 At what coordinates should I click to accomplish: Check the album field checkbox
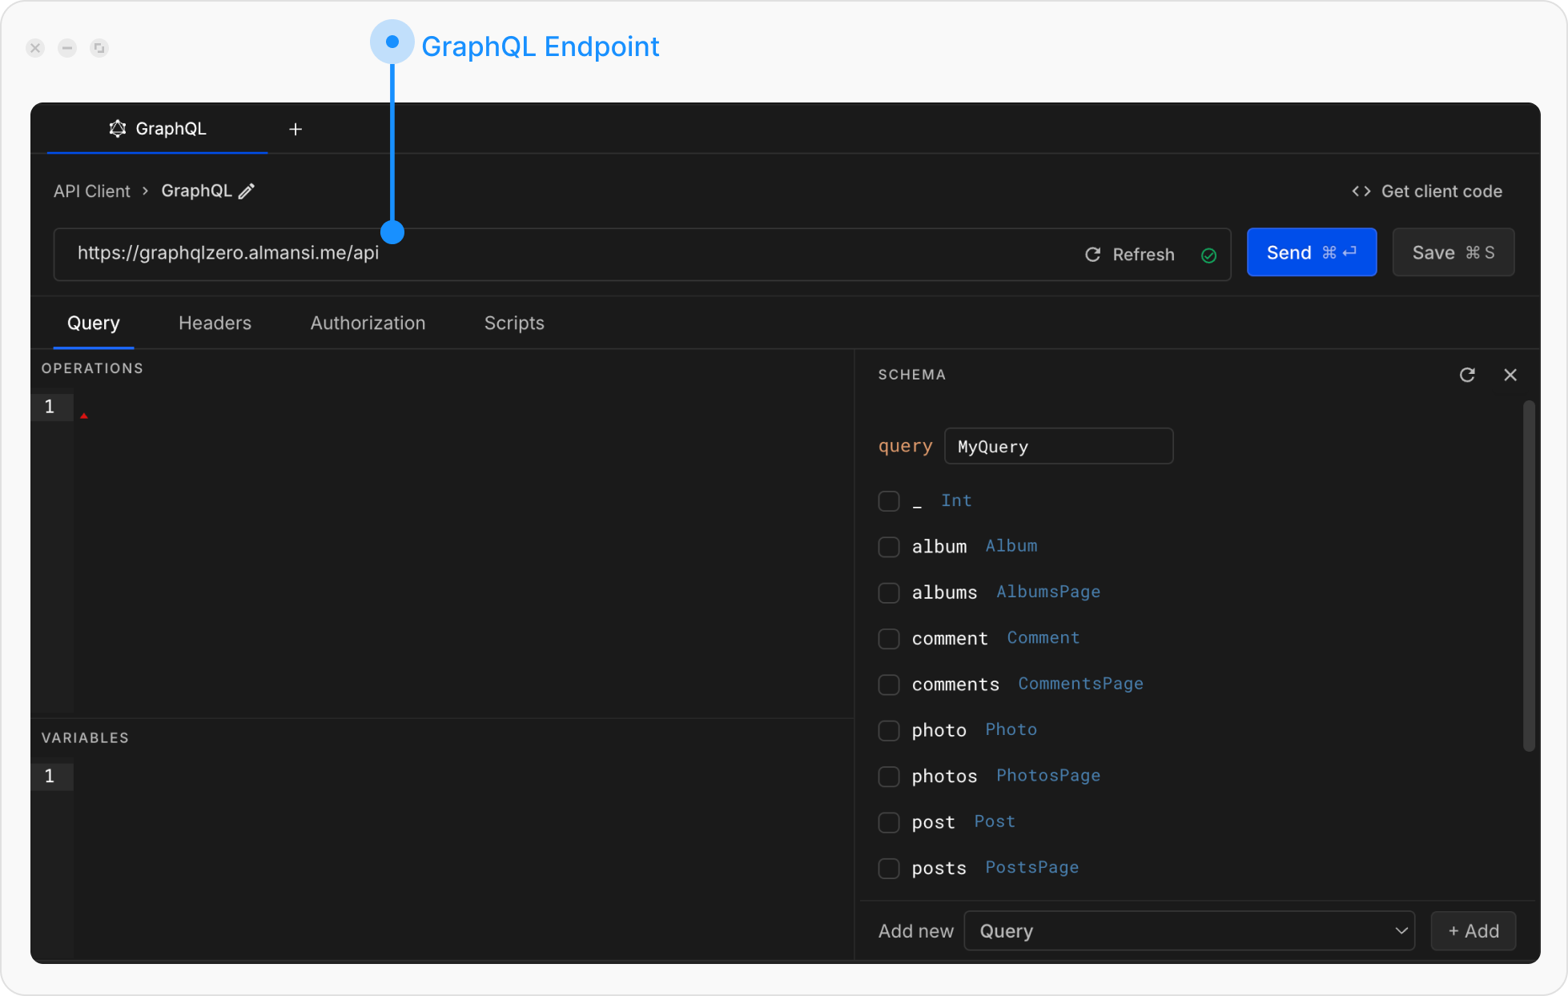coord(888,547)
